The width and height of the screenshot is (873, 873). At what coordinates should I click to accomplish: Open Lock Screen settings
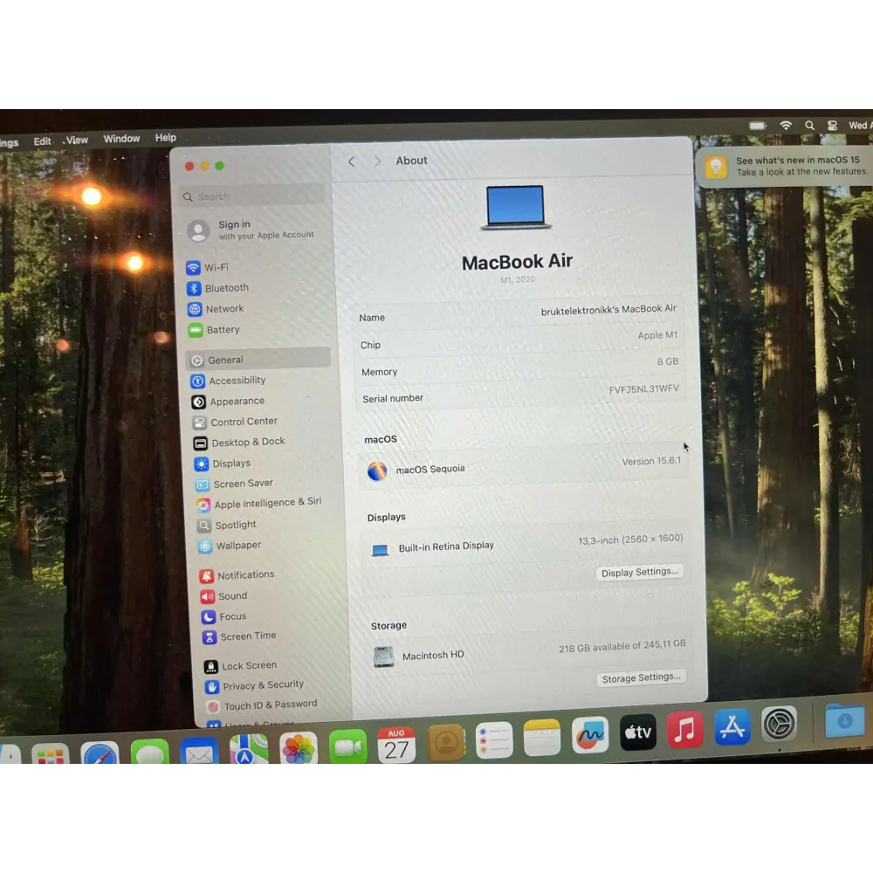click(x=241, y=666)
